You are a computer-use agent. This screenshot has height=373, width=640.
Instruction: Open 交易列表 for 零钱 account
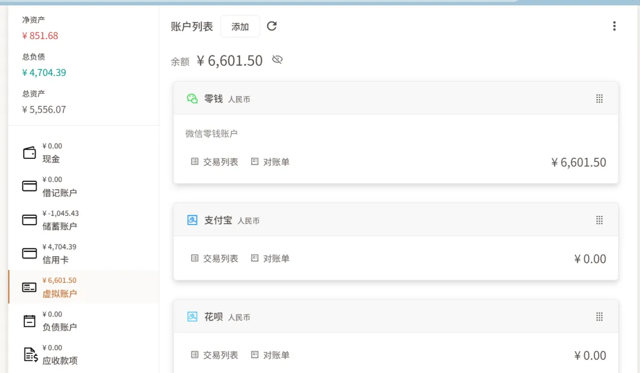point(215,162)
